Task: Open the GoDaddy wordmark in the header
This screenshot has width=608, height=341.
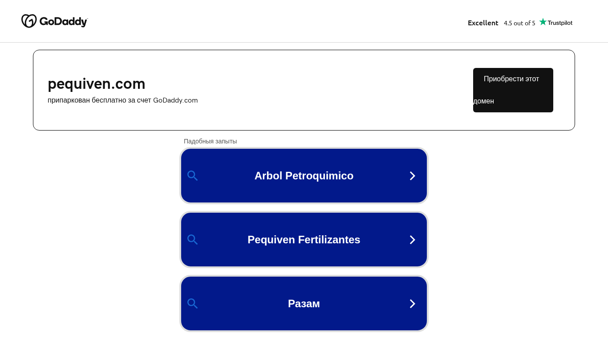Action: point(64,21)
